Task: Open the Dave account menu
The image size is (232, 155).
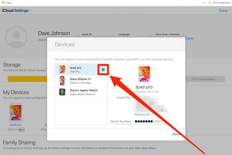Action: point(224,11)
